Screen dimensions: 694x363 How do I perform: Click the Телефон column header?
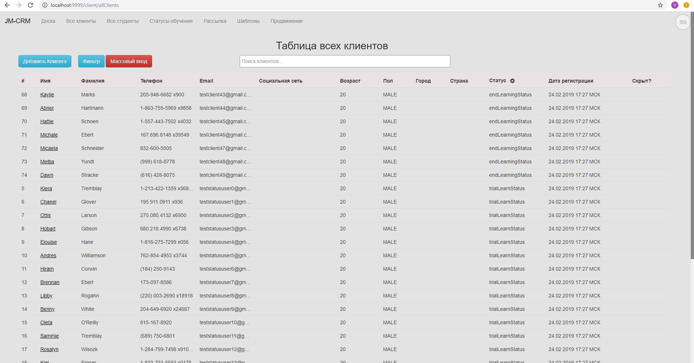(151, 81)
